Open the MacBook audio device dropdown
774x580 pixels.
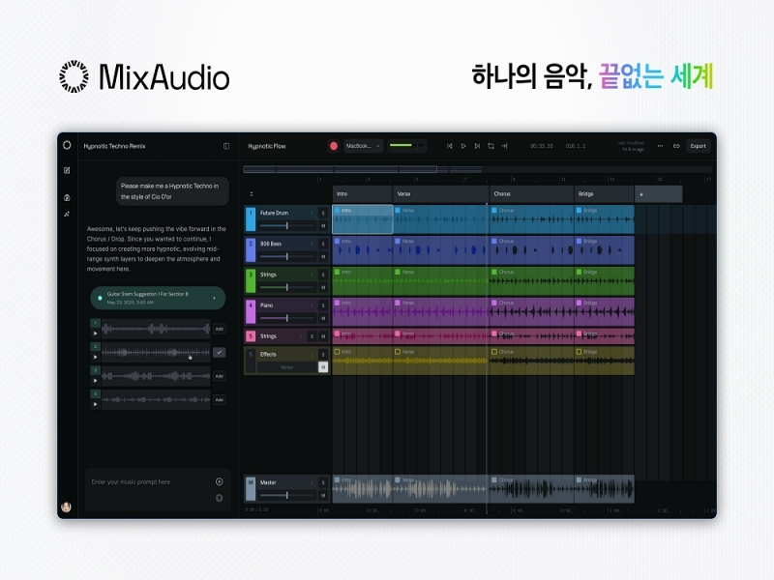tap(364, 146)
